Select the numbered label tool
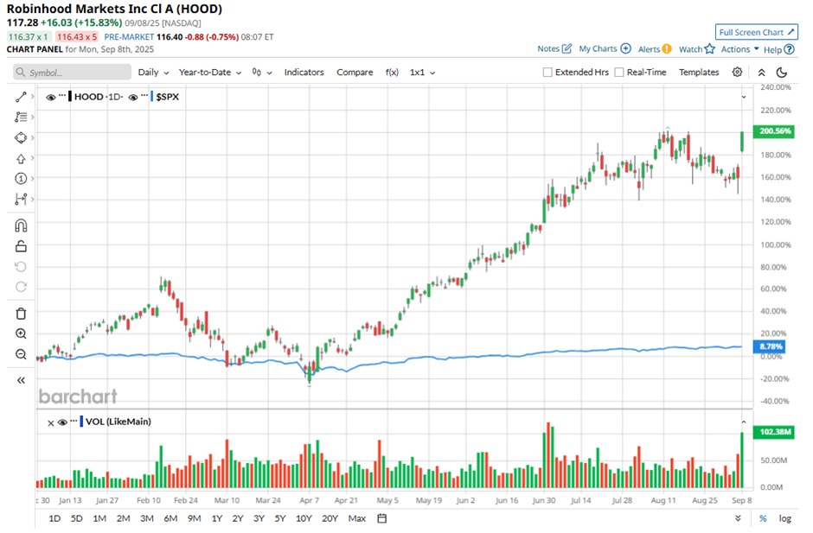Viewport: 813px width, 533px height. tap(21, 179)
